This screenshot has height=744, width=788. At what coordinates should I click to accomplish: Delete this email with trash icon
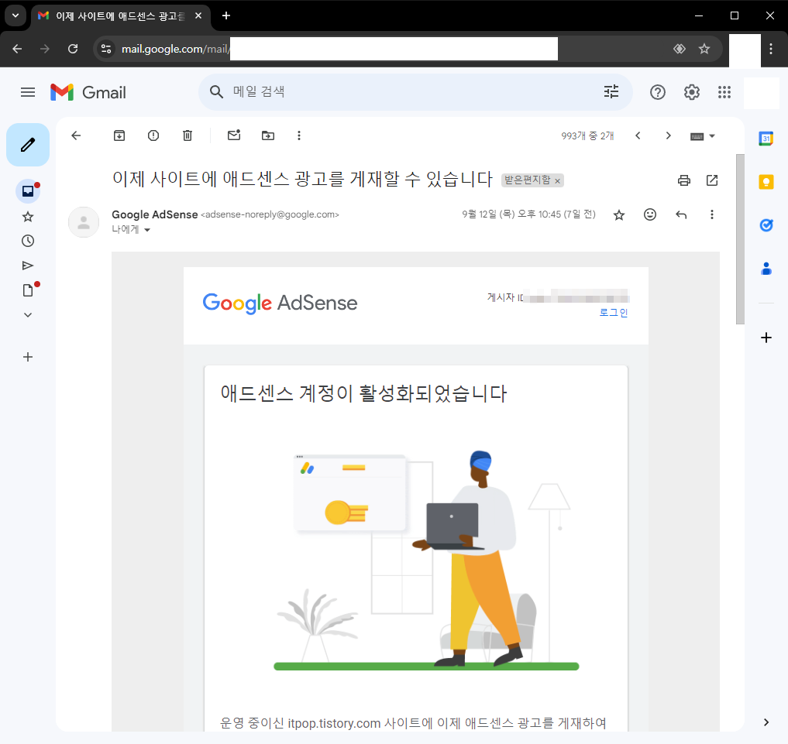pos(188,135)
